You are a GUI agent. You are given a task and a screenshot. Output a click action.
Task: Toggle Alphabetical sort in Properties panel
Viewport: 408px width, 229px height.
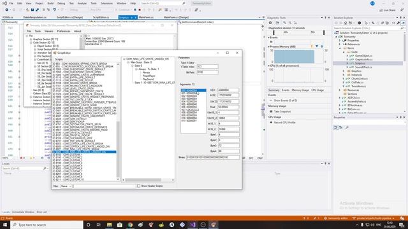(x=341, y=127)
